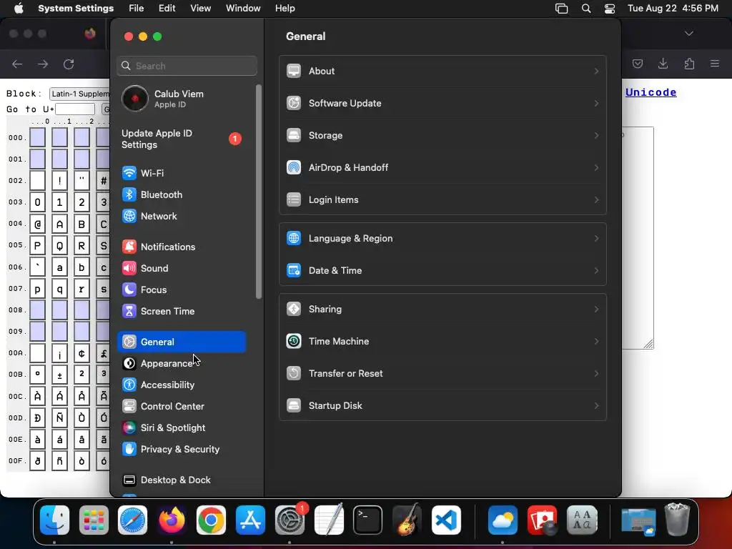Open the Apple menu
The width and height of the screenshot is (732, 549).
(x=19, y=9)
